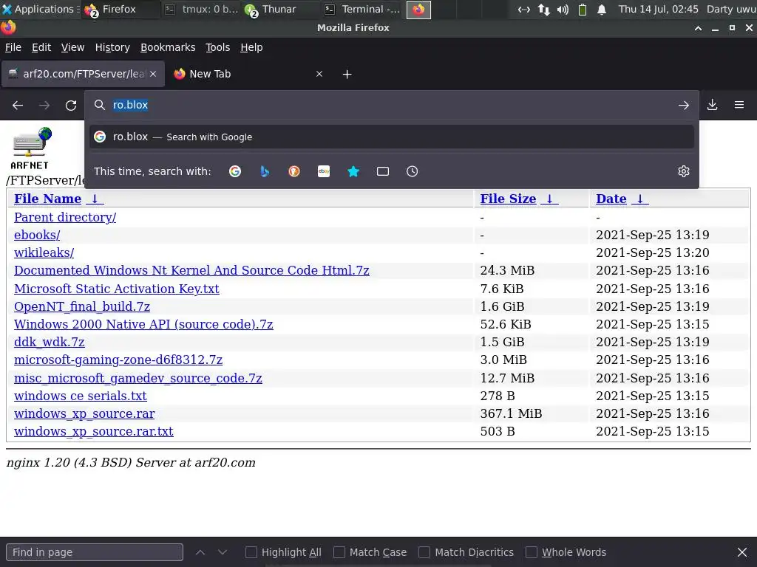
Task: Search with DuckDuckGo one-off icon
Action: (x=294, y=171)
